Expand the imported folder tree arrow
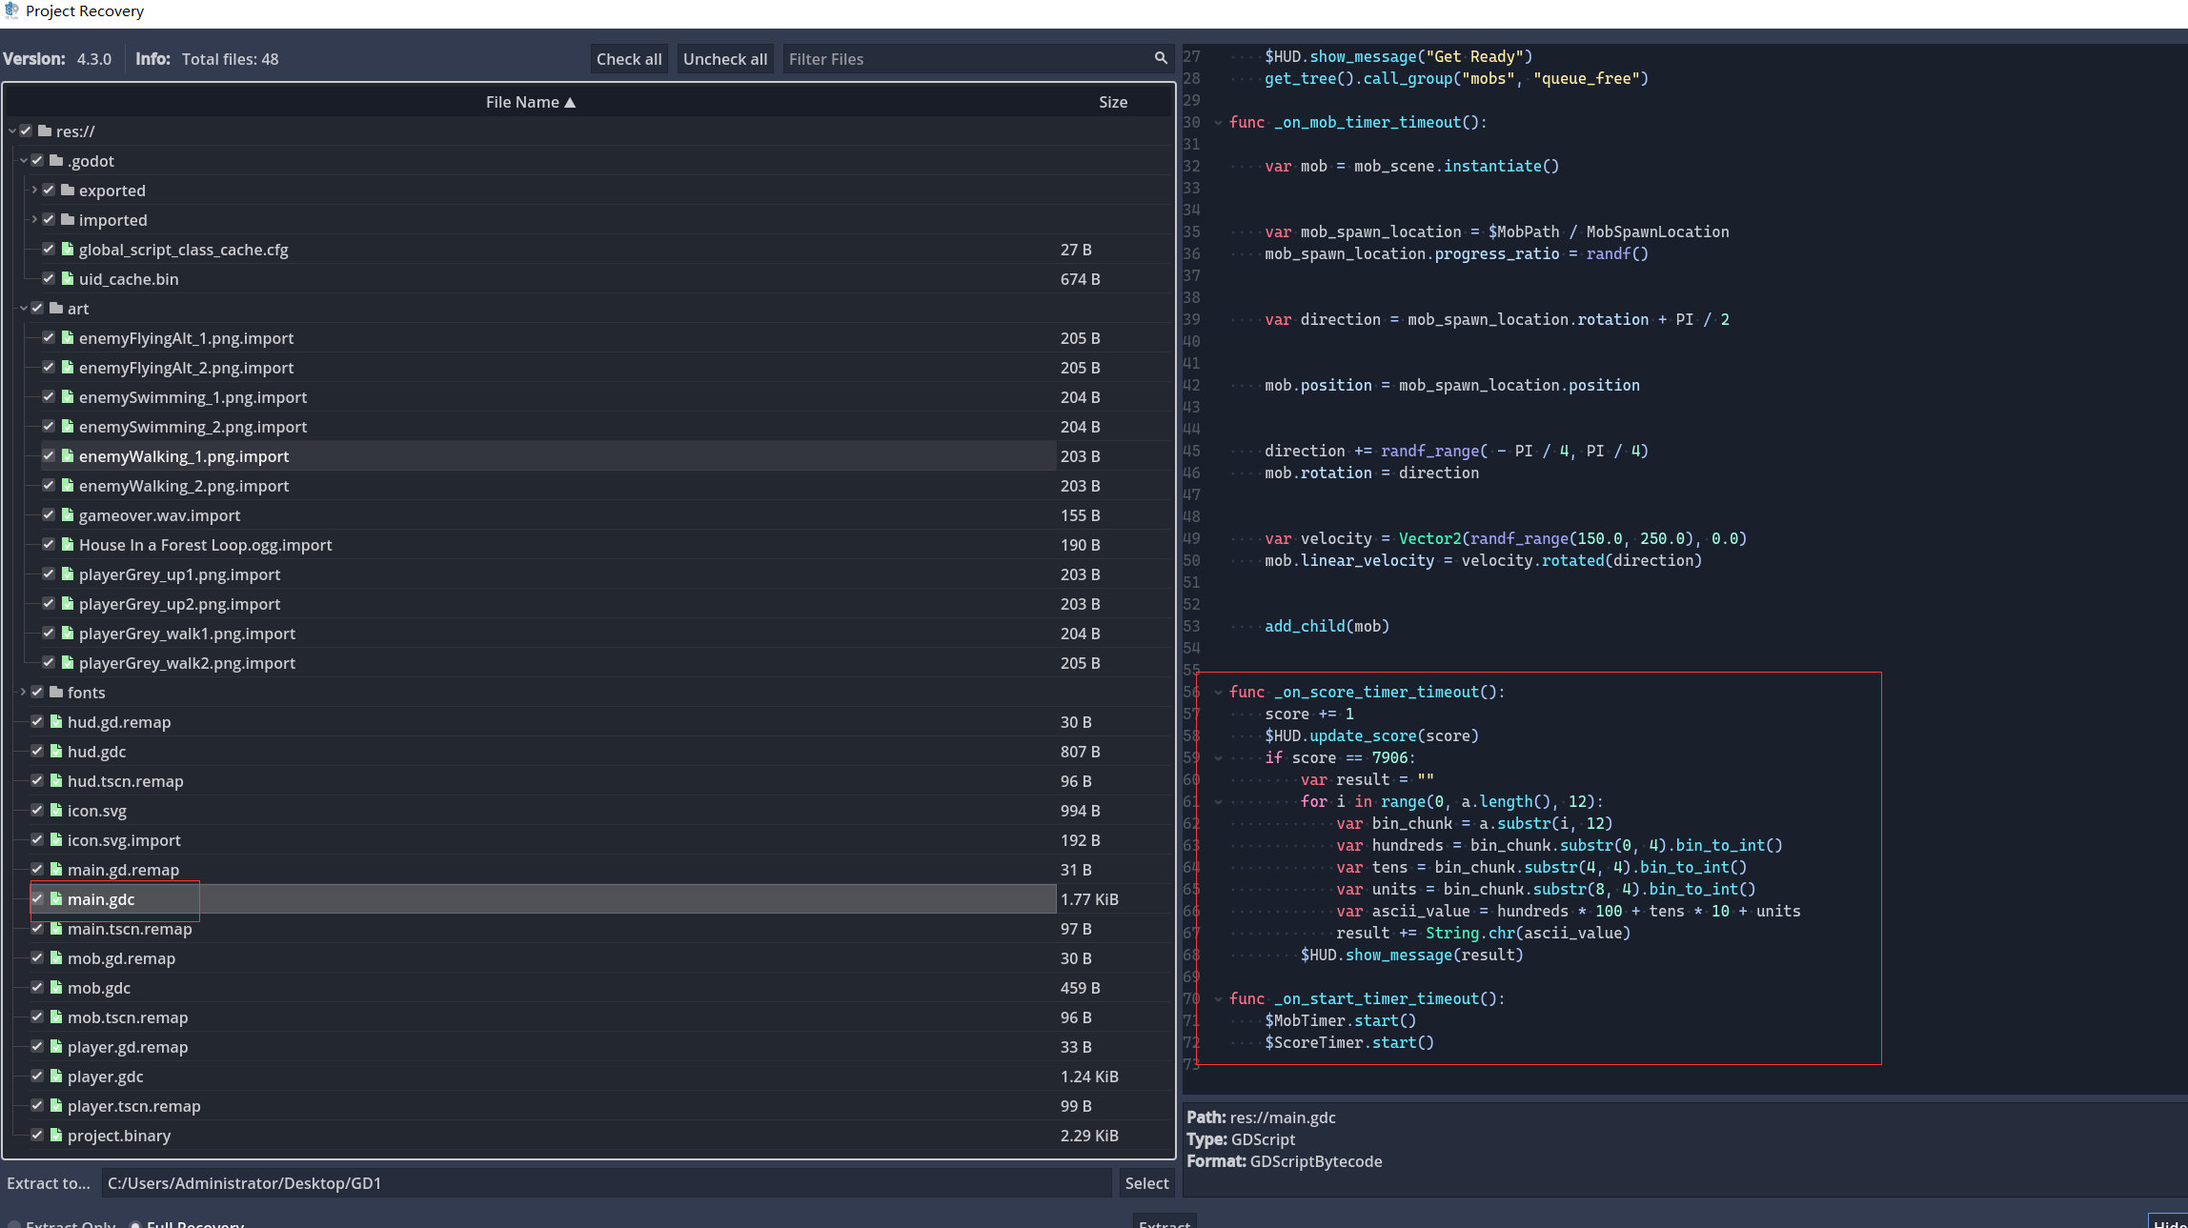The height and width of the screenshot is (1228, 2188). pos(34,219)
